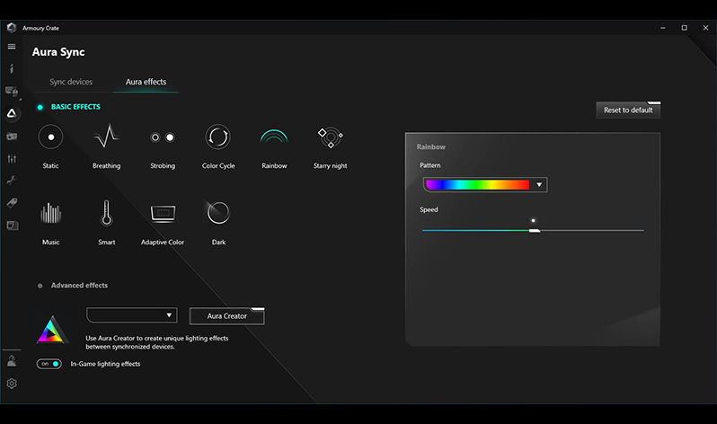Image resolution: width=717 pixels, height=424 pixels.
Task: Open the Devices sidebar icon
Action: coord(12,91)
